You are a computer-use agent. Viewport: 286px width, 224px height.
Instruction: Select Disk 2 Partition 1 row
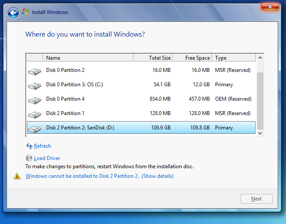tap(141, 113)
